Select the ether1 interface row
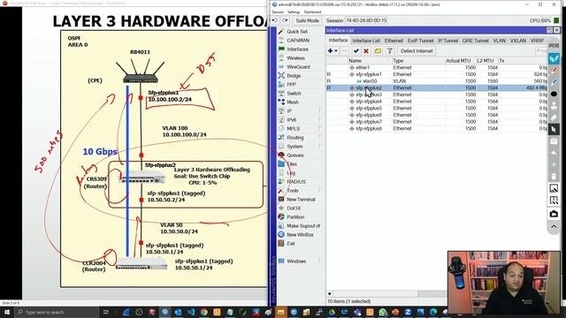Screen dimensions: 566x318 point(436,67)
